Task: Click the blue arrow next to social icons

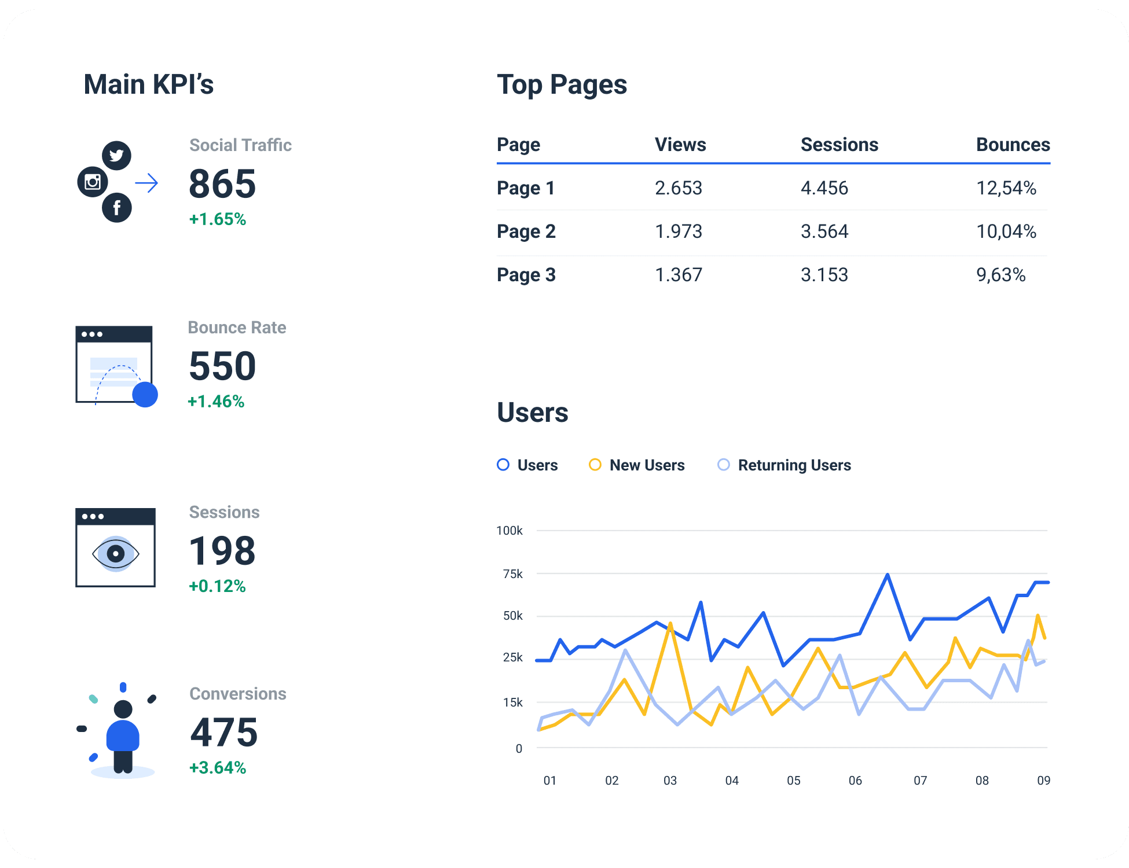Action: (x=146, y=183)
